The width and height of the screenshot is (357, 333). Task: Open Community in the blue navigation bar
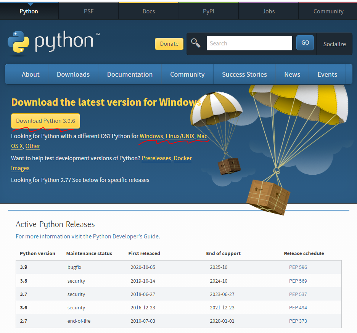pos(187,74)
